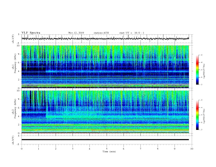Click the "station=ATH" label
This screenshot has width=216, height=167.
click(101, 33)
